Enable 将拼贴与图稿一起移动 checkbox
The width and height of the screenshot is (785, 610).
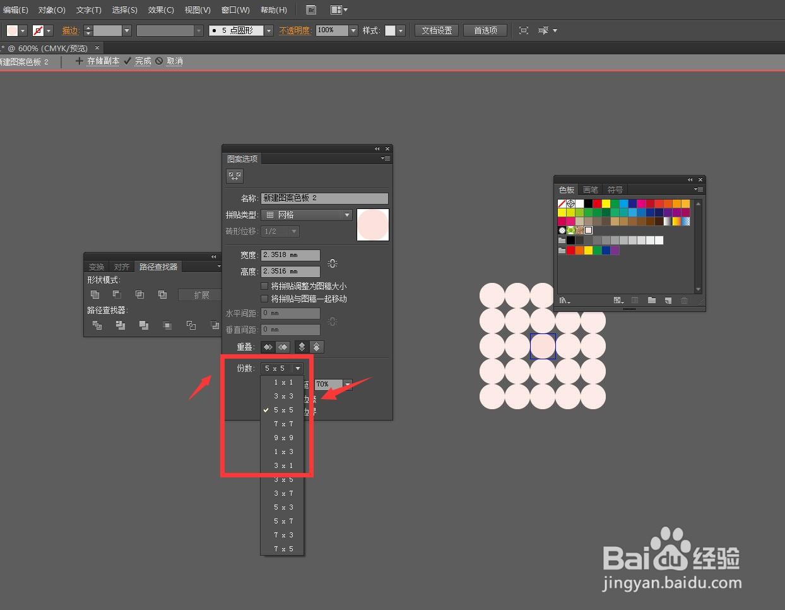[x=264, y=299]
